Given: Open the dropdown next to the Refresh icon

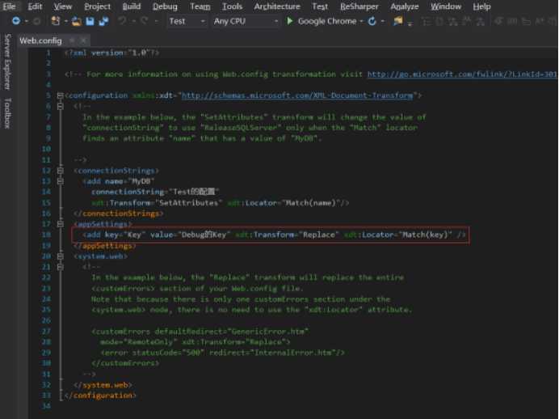Looking at the screenshot, I should pos(383,21).
